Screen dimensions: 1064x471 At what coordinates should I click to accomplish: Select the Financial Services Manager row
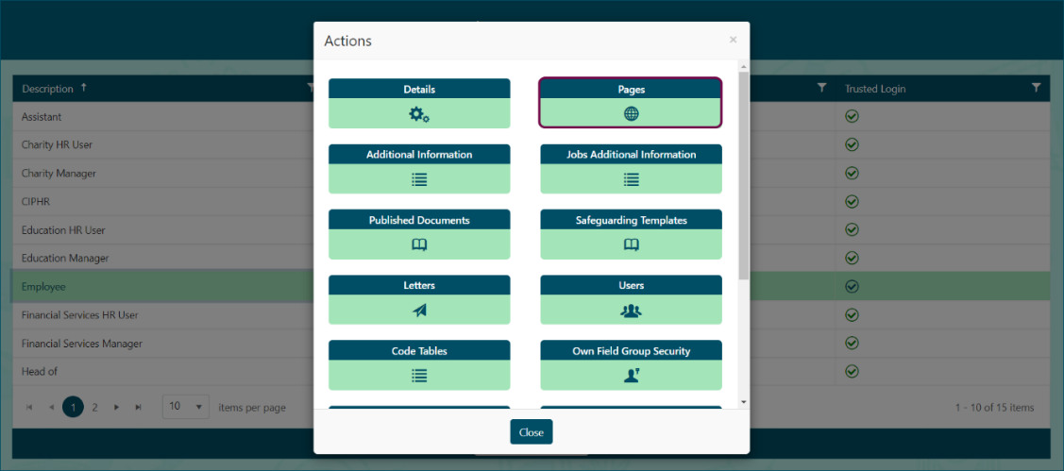pos(532,344)
